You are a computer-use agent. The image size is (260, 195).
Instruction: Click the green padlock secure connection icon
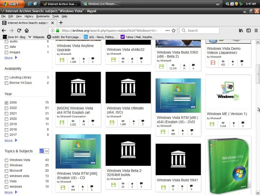pyautogui.click(x=58, y=30)
